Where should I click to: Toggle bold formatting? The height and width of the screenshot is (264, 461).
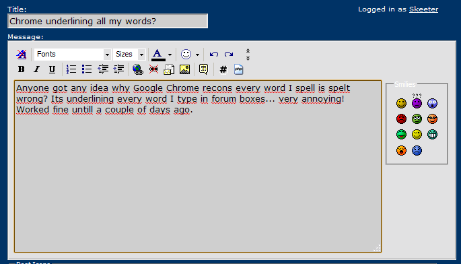[21, 69]
